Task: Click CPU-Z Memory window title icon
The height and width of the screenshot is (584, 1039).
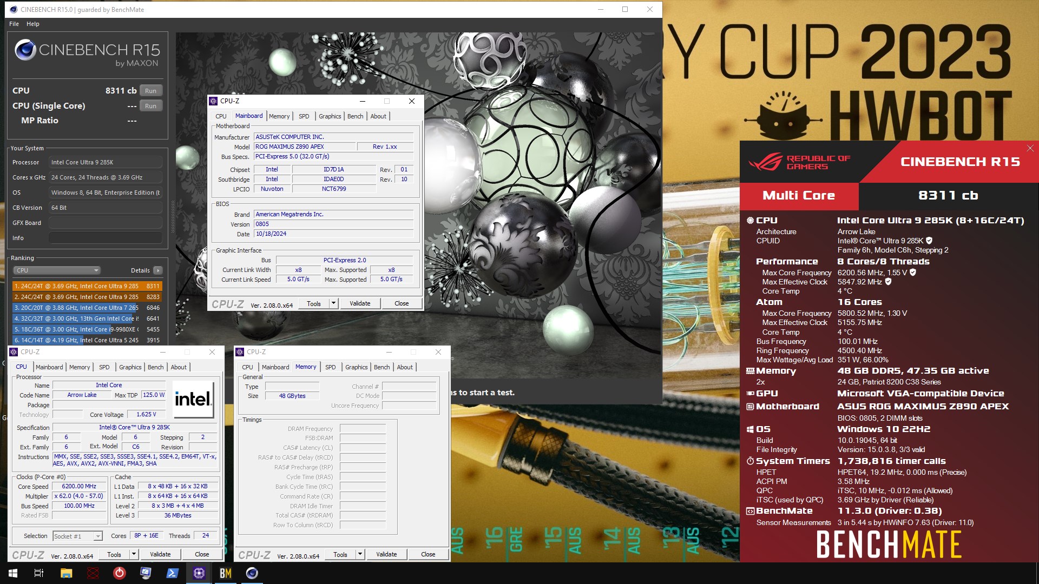Action: (240, 352)
